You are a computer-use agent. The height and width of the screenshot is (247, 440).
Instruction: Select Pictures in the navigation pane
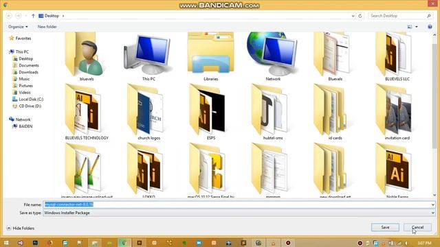point(23,86)
